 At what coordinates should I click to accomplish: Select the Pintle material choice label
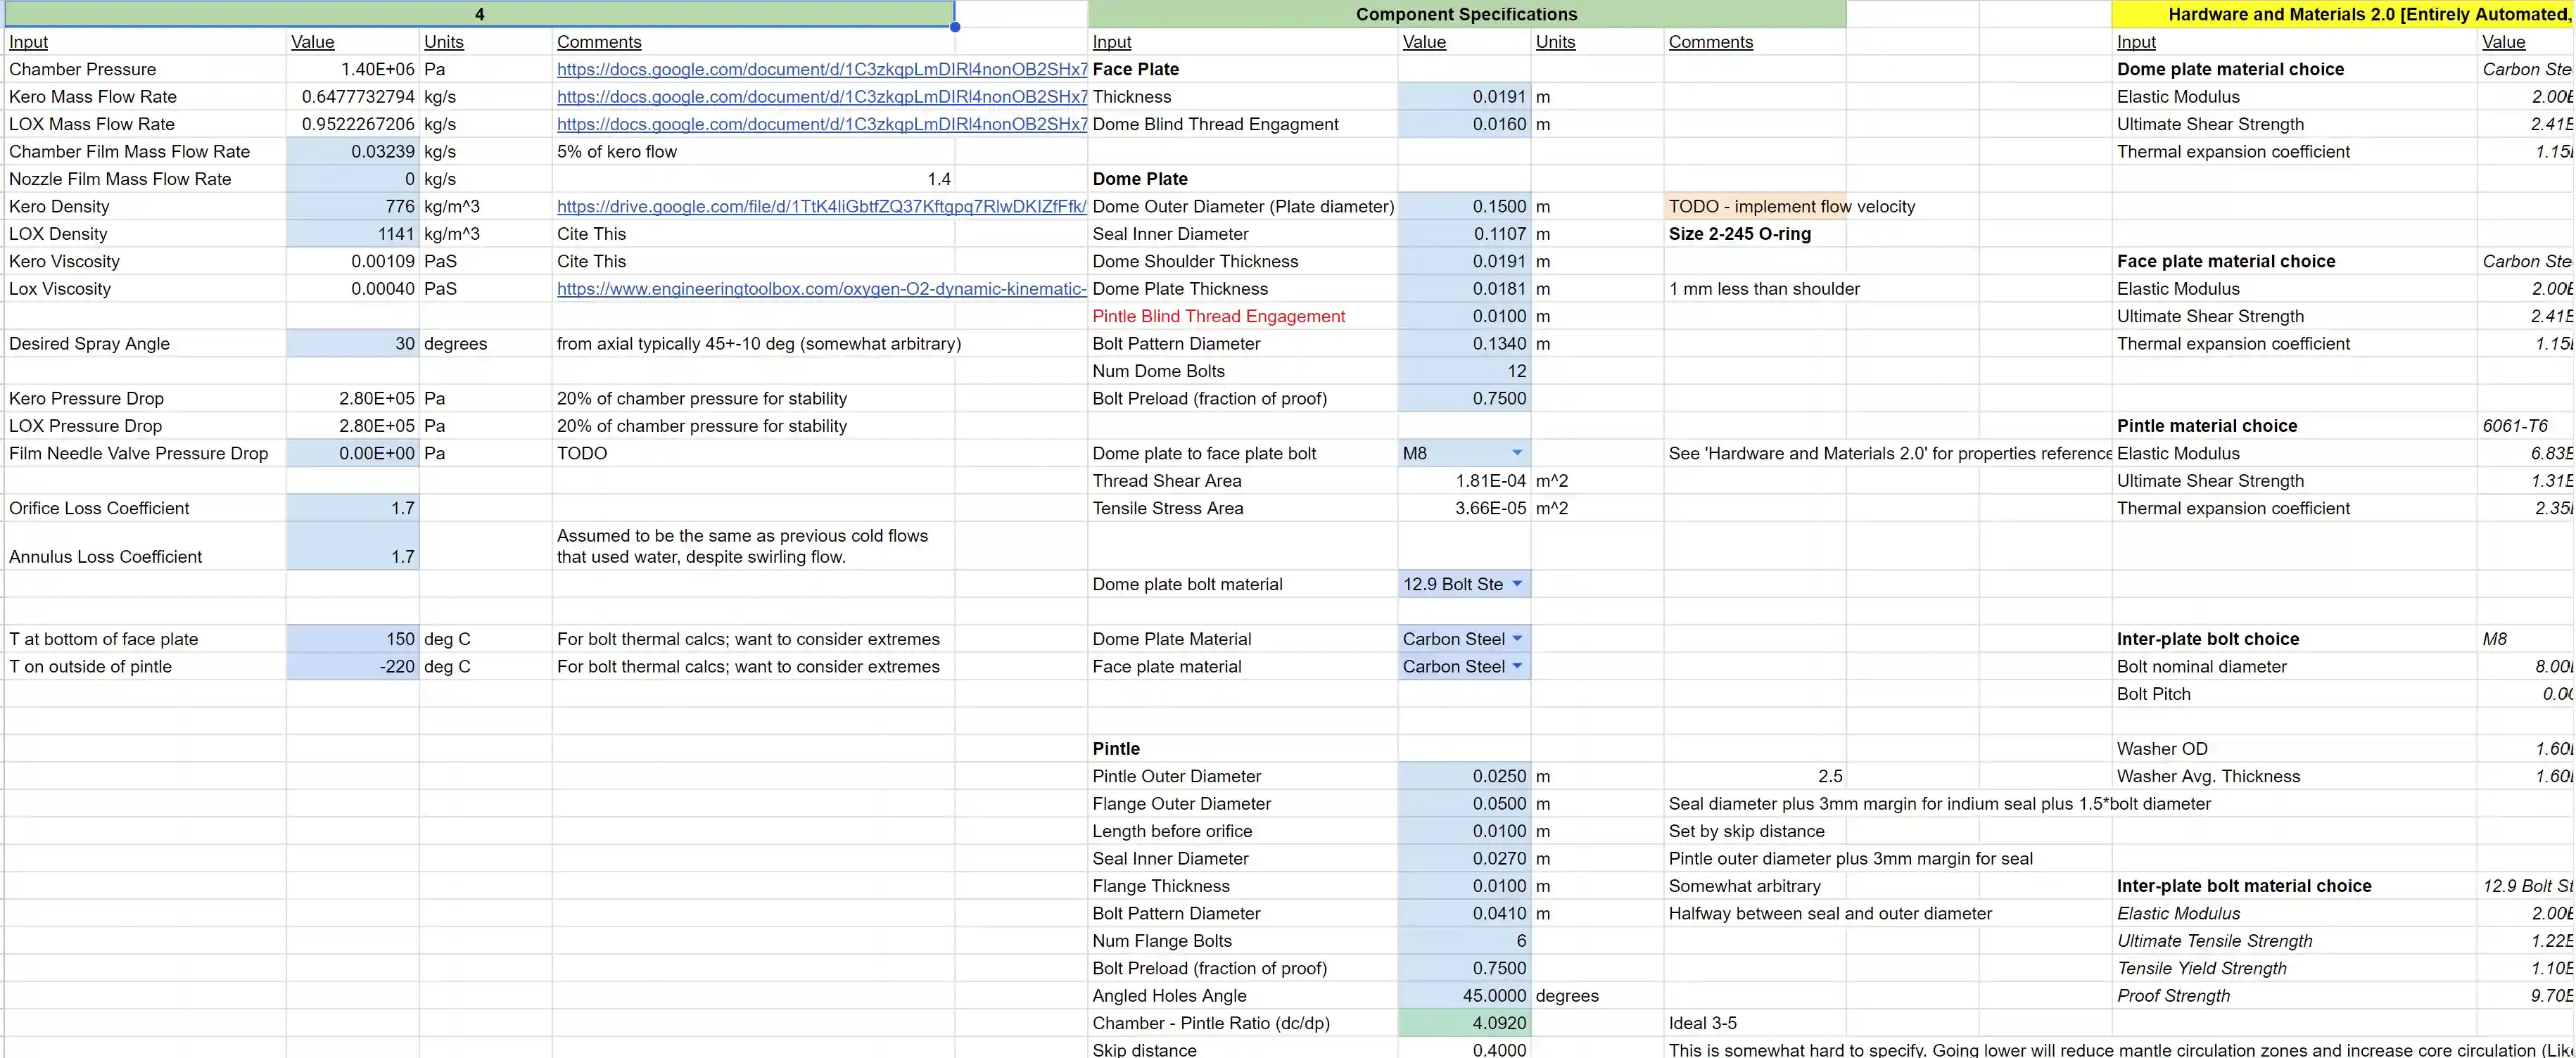[x=2206, y=426]
